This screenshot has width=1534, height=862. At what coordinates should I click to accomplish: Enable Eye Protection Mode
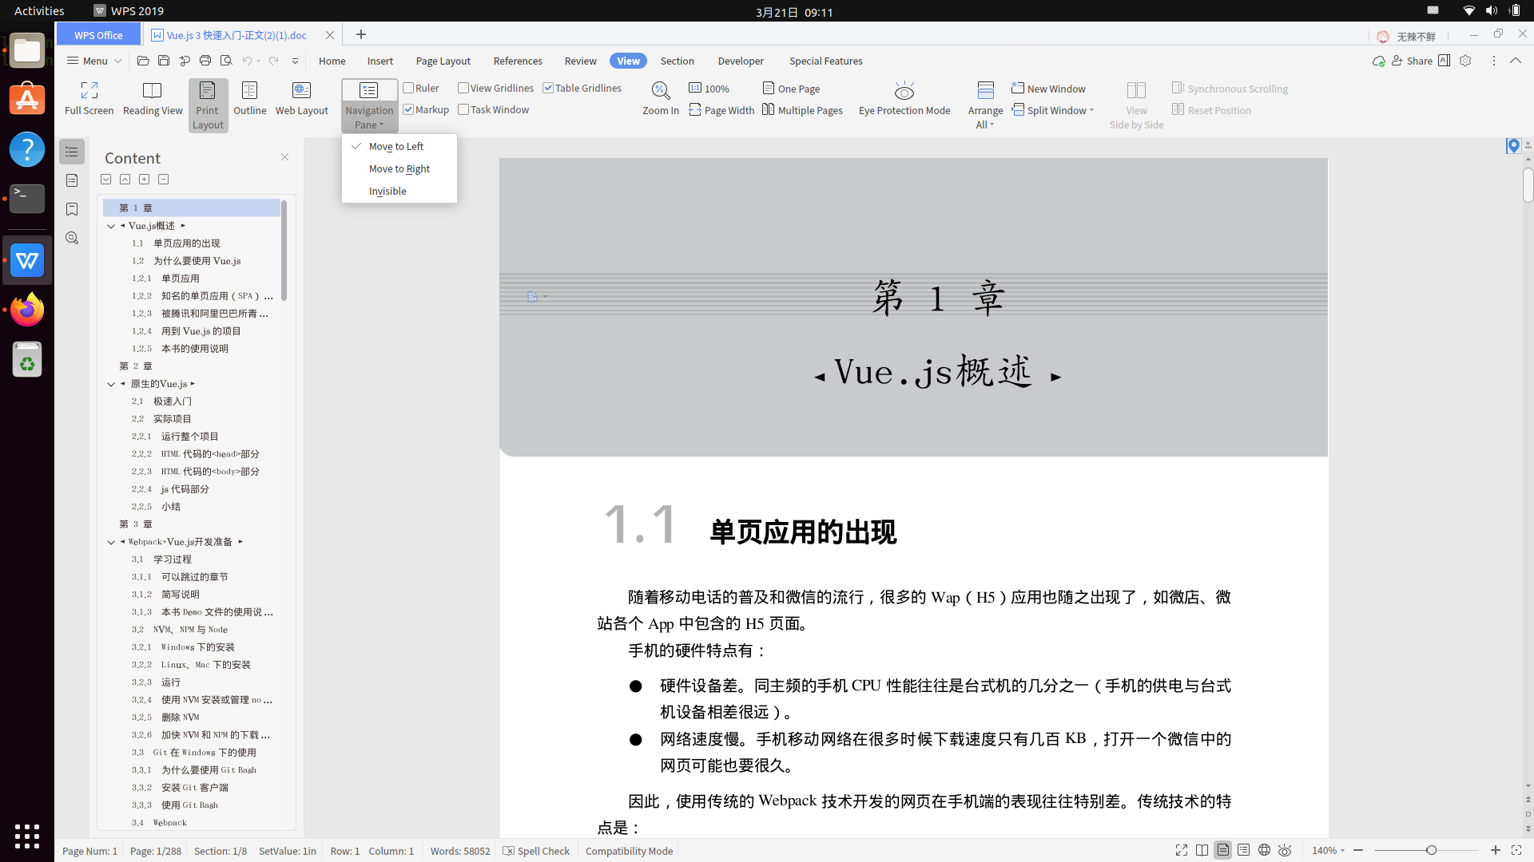coord(904,90)
